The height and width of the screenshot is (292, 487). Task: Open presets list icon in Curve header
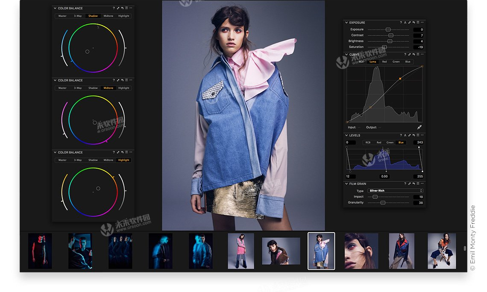(x=418, y=54)
